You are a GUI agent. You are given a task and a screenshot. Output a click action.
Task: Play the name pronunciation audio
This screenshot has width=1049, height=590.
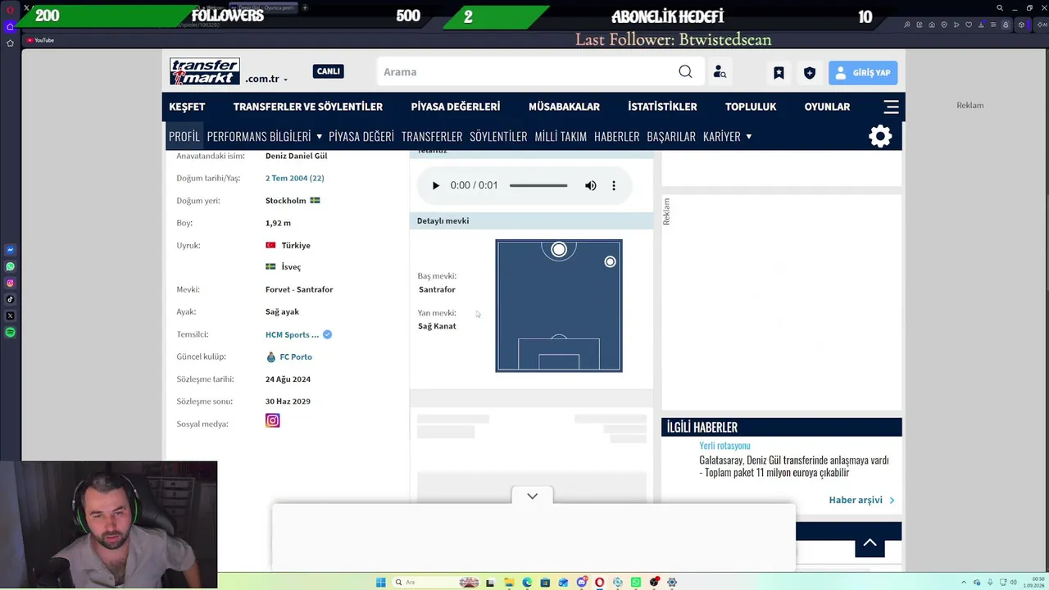coord(435,185)
